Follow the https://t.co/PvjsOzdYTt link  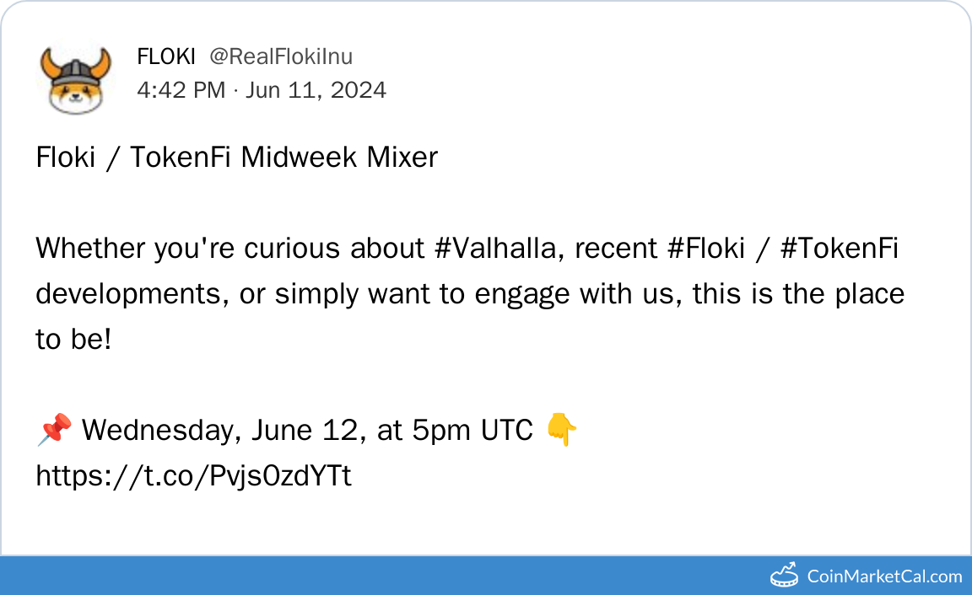(x=193, y=476)
